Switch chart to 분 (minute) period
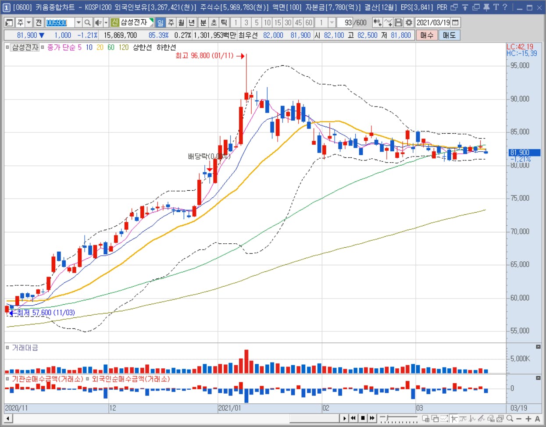This screenshot has height=427, width=546. coord(203,22)
